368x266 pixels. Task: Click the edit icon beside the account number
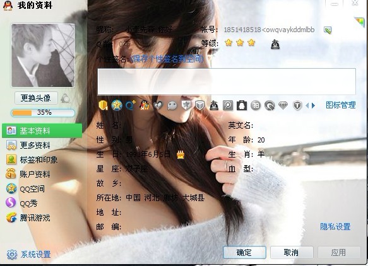coord(328,30)
